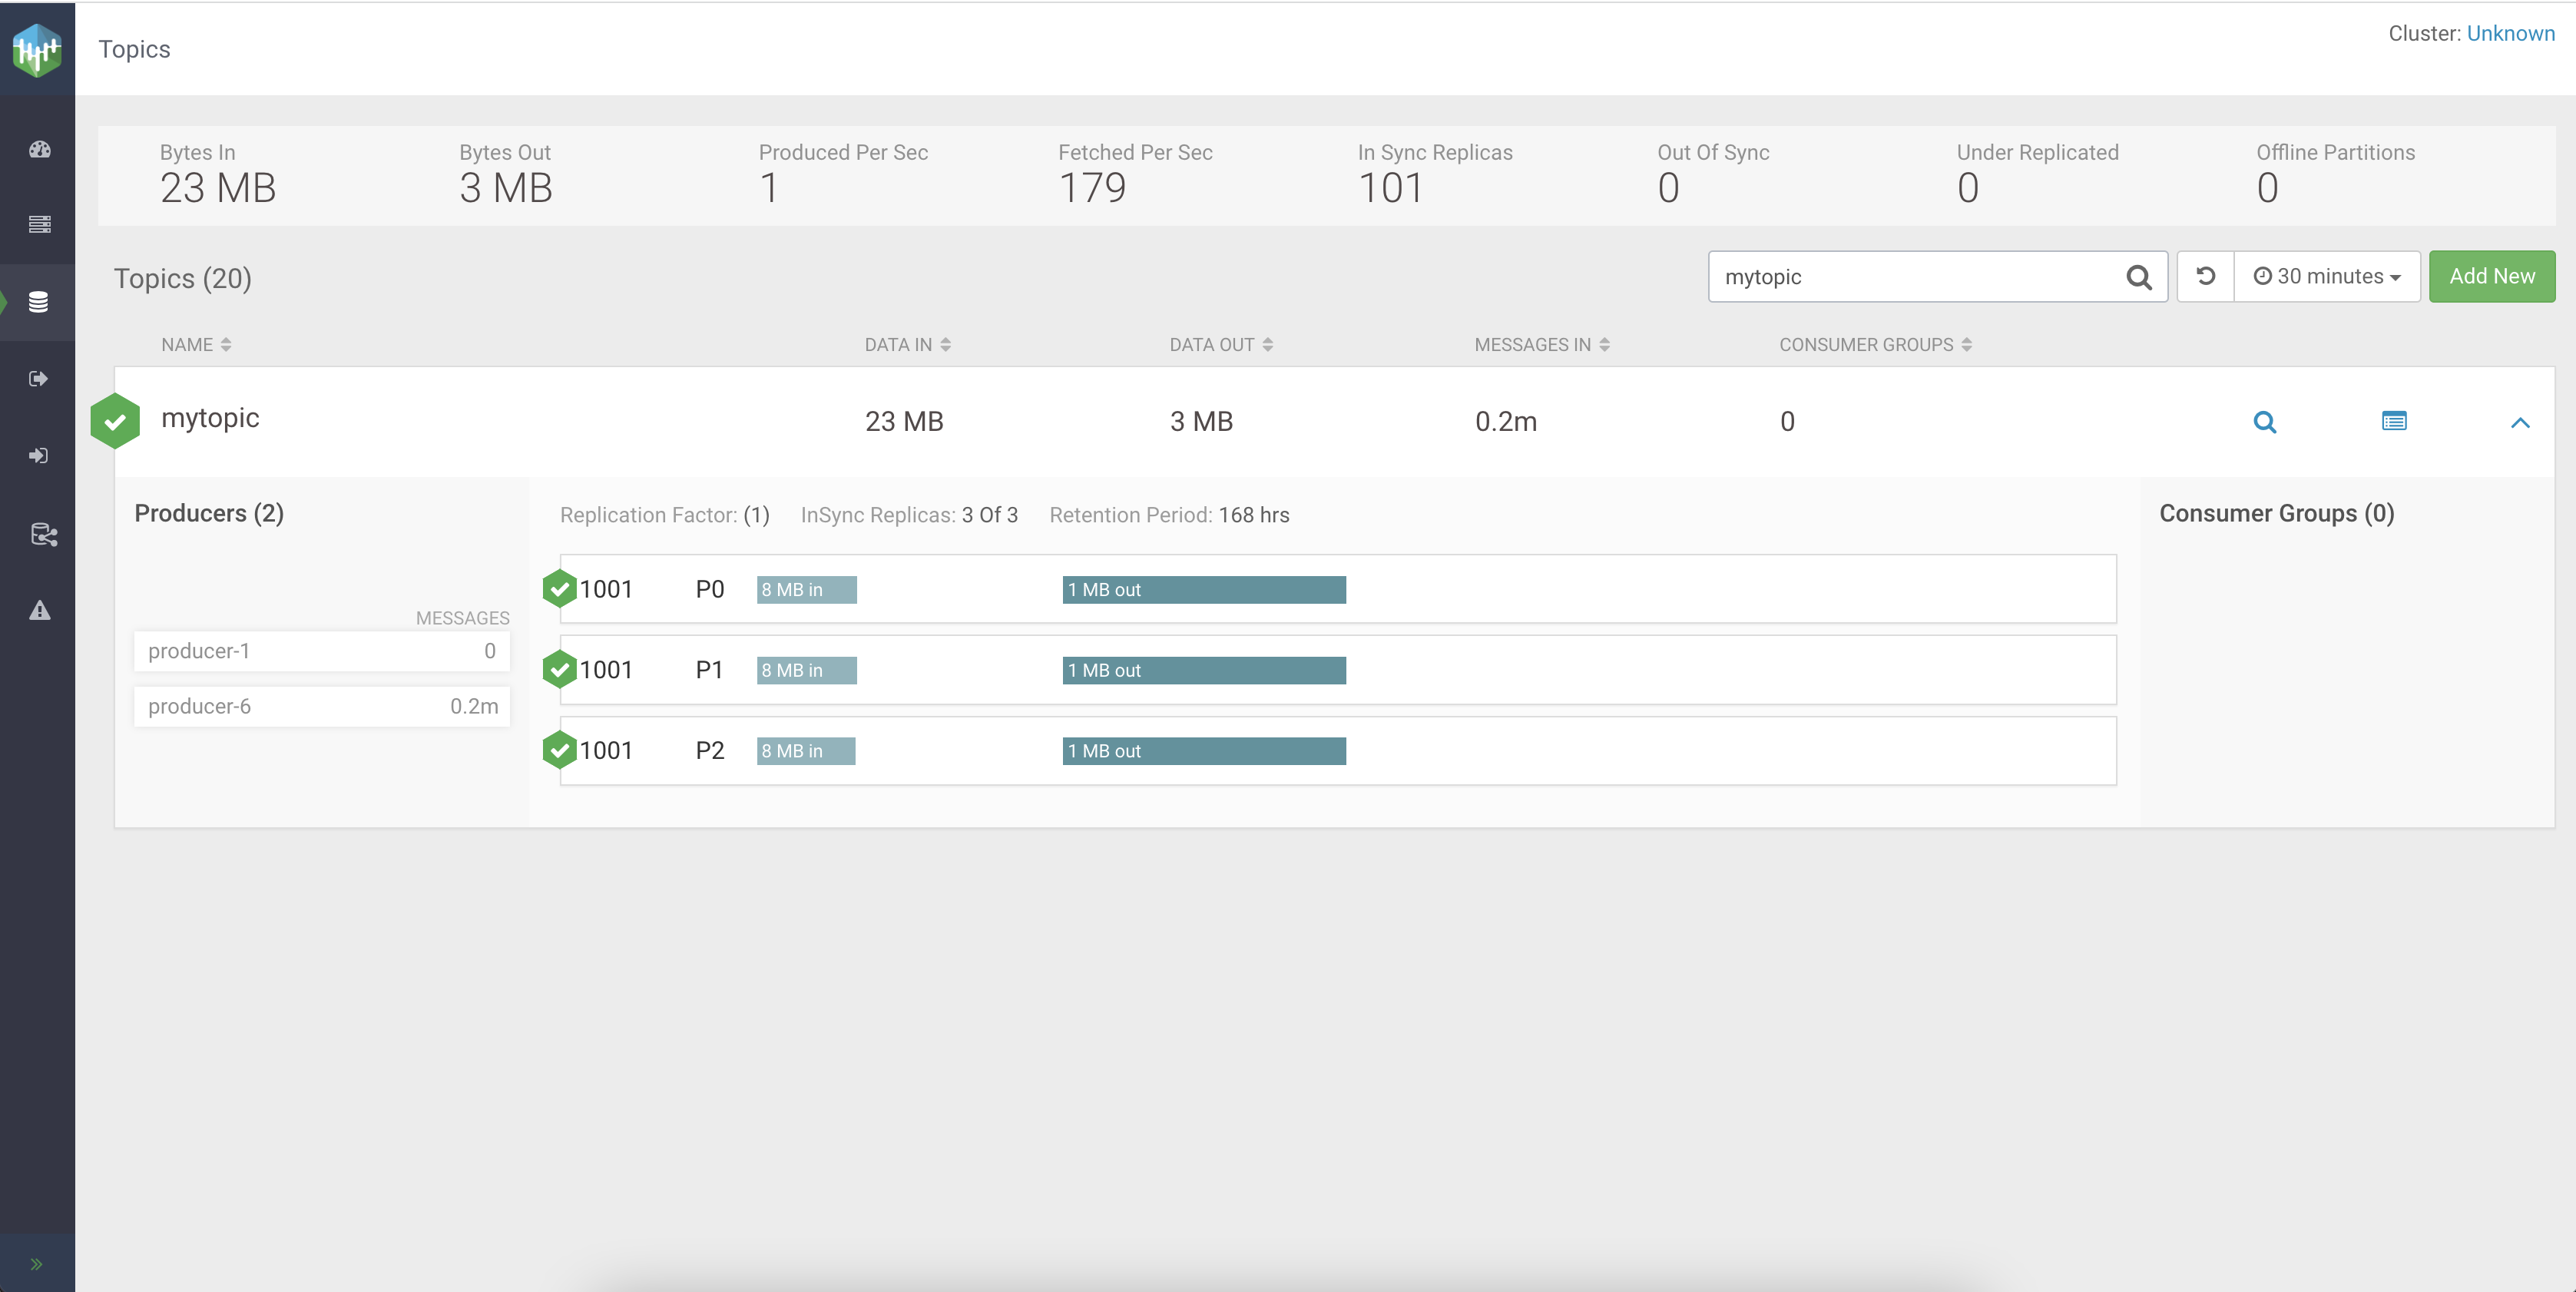Open the Unknown cluster link
This screenshot has height=1292, width=2576.
2510,33
